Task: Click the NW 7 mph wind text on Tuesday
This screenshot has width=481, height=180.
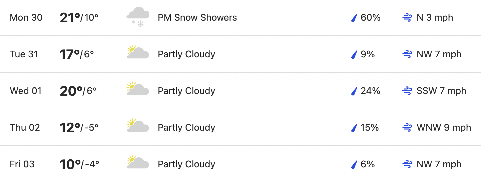Action: pos(439,54)
